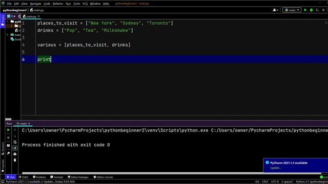Open the Code menu
Image resolution: width=328 pixels, height=184 pixels.
point(47,4)
